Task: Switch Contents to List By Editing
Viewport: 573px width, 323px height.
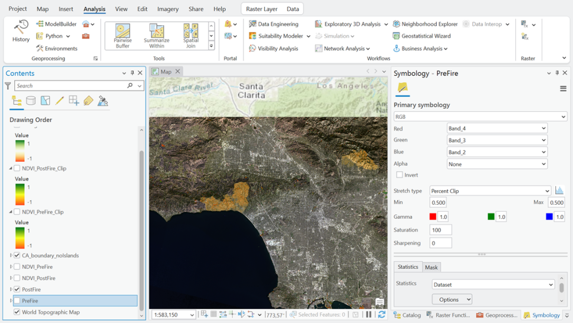Action: (x=60, y=101)
